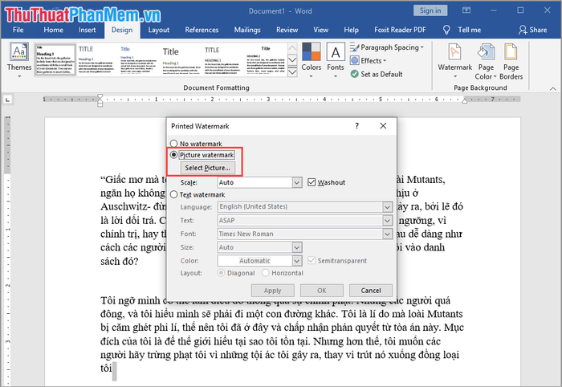Open the References tab

[x=202, y=30]
